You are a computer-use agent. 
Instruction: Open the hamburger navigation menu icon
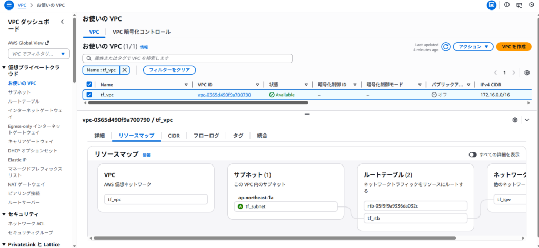9,5
